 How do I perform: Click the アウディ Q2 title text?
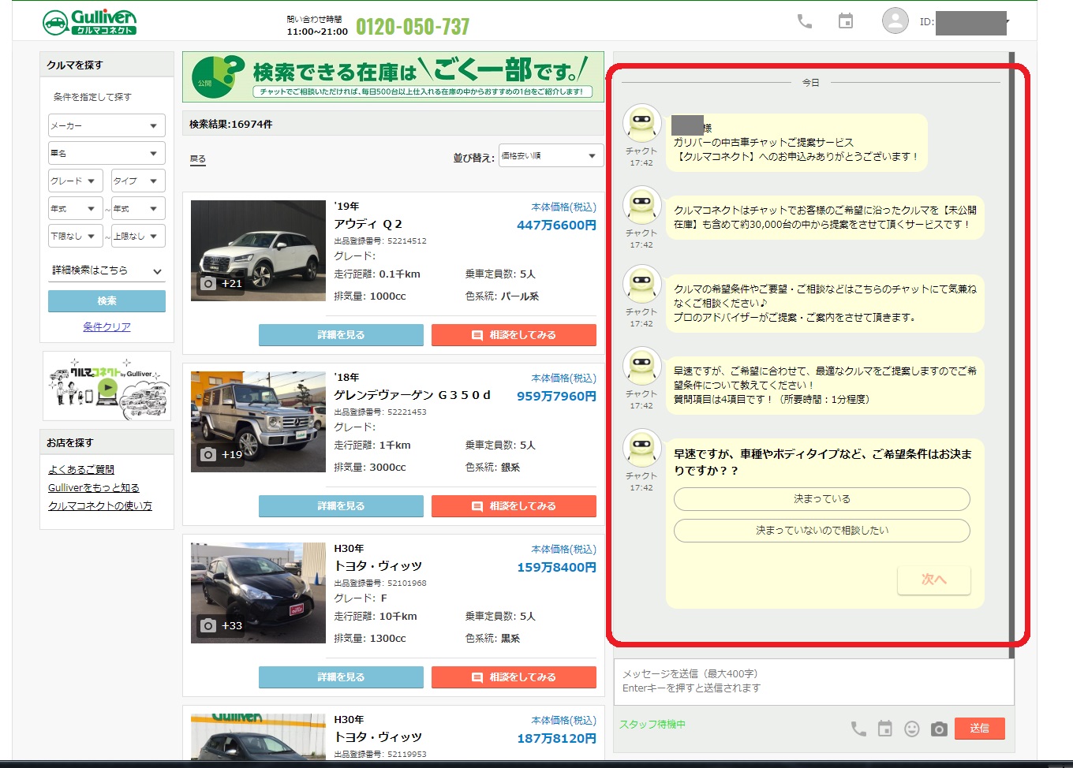point(368,224)
